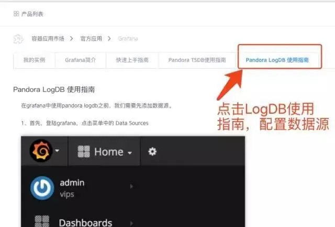Switch to the 我的实例 tab
The height and width of the screenshot is (227, 335).
coord(34,60)
